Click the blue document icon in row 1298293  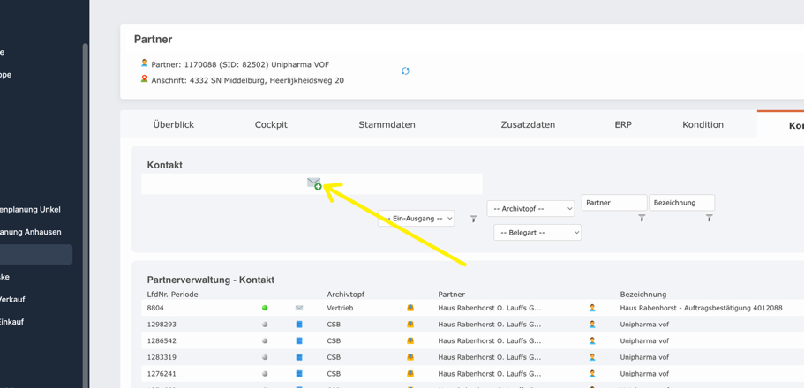tap(299, 325)
